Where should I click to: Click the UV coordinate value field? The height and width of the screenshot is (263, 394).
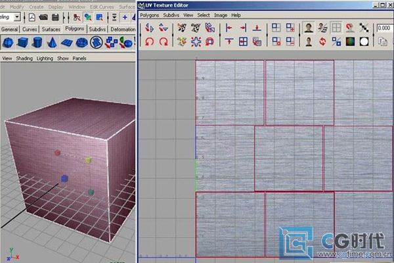385,28
